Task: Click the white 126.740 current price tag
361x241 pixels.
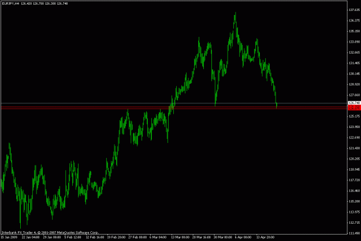Action: (354, 103)
